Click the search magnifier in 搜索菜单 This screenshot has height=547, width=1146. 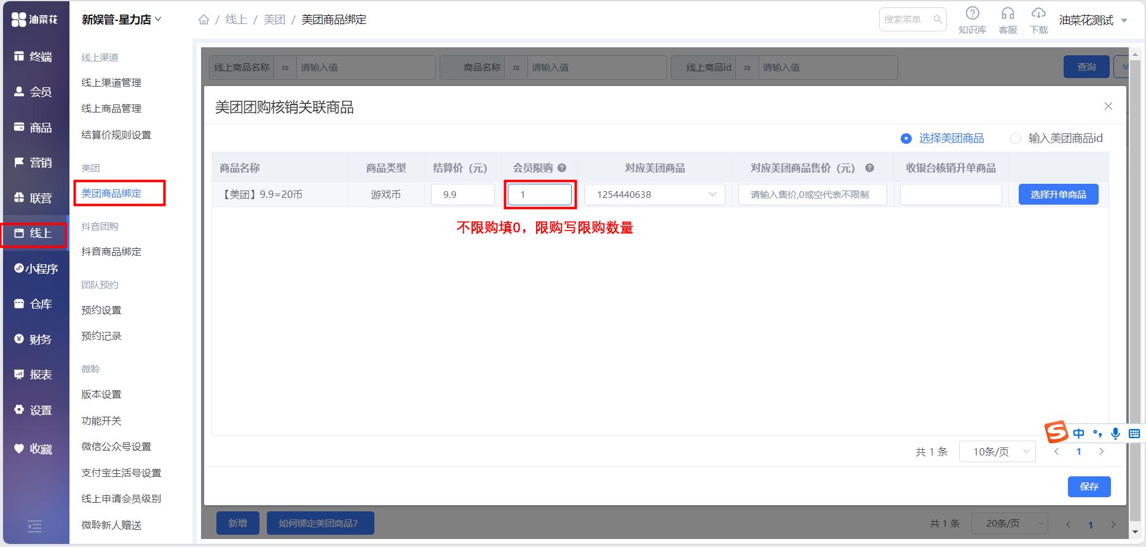938,20
